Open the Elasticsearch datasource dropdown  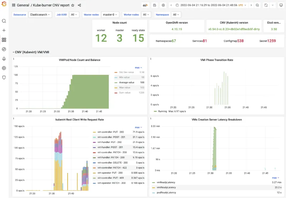click(40, 15)
